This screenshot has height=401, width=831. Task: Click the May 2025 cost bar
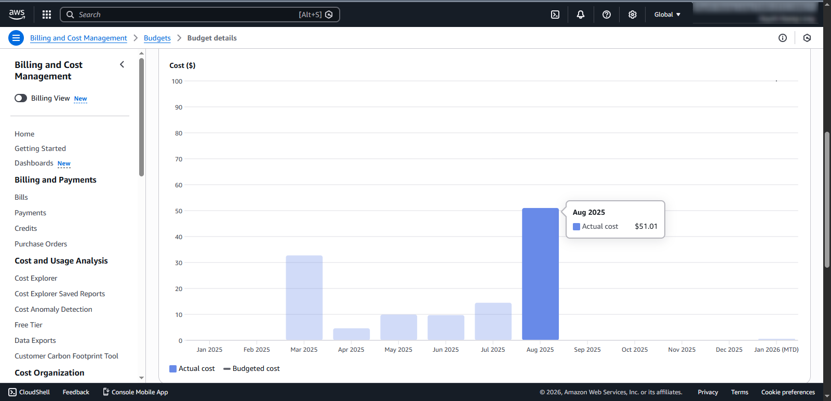tap(398, 327)
